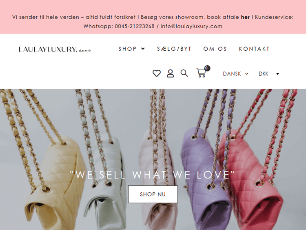Viewport: 306px width, 230px height.
Task: Open the SHOP menu item
Action: point(127,49)
